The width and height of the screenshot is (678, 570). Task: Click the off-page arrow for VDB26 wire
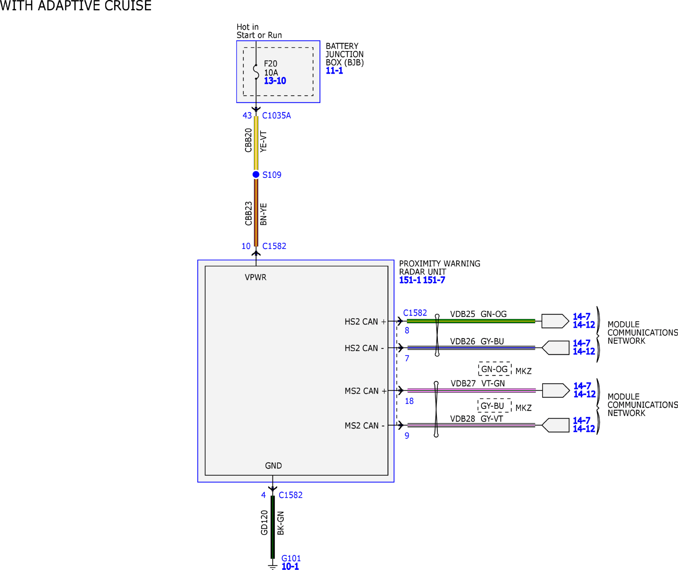tap(555, 348)
